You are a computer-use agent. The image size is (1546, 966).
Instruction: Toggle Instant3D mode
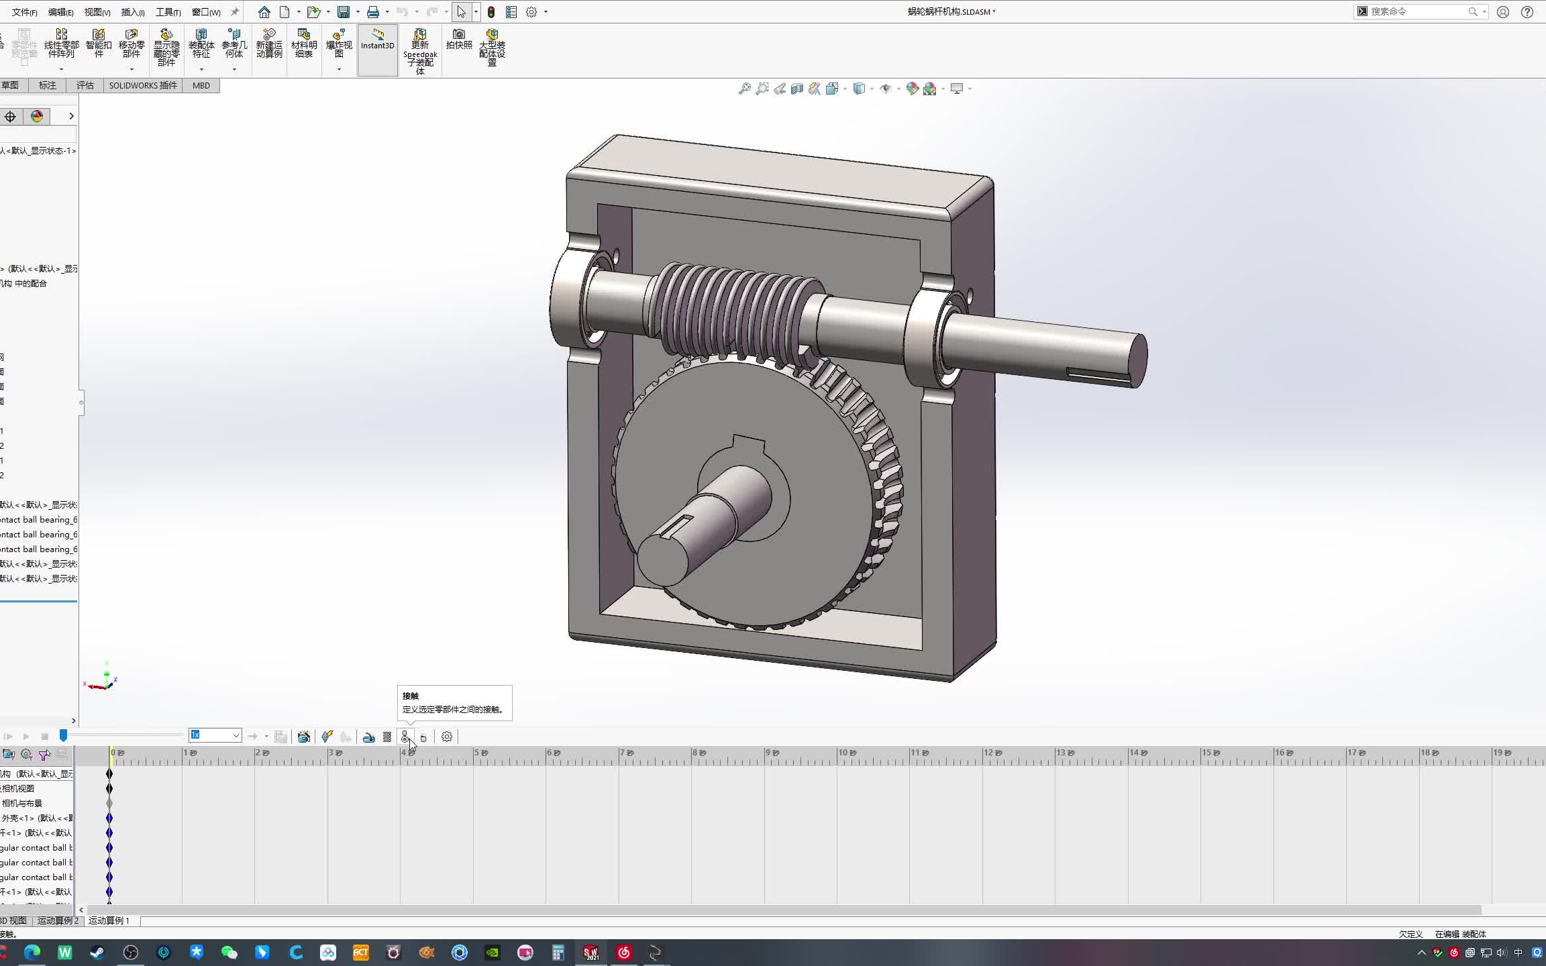[x=377, y=40]
